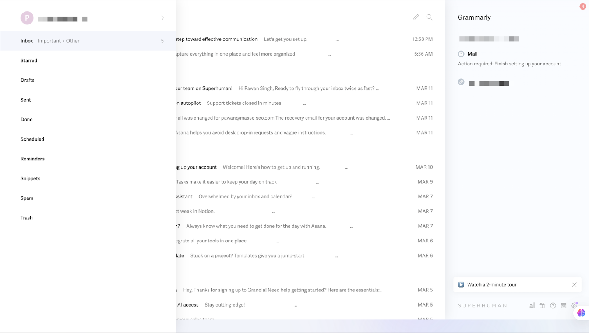
Task: Open the help question mark icon
Action: coord(553,305)
